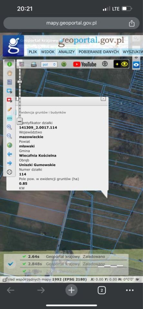
Task: Tap the browser address bar
Action: click(72, 23)
